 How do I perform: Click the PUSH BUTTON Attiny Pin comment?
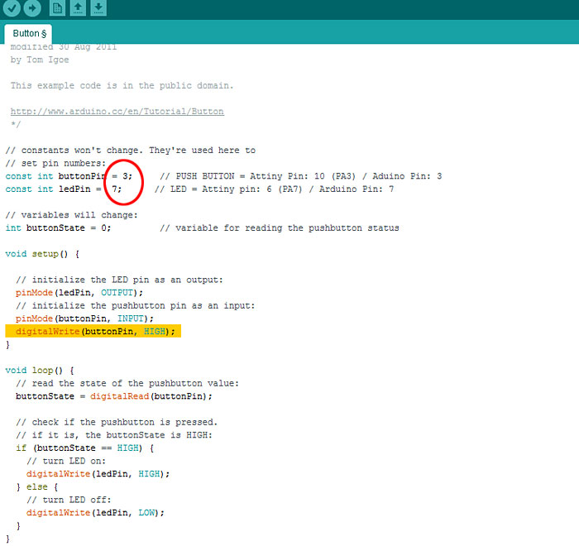click(300, 176)
